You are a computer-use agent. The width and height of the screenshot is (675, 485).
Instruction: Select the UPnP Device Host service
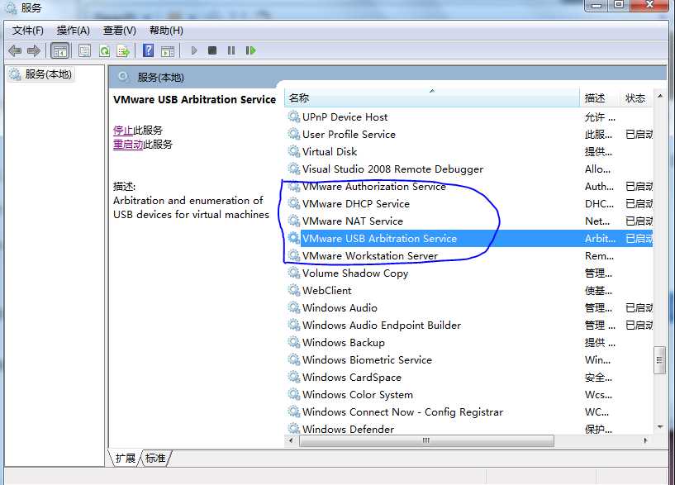click(468, 117)
